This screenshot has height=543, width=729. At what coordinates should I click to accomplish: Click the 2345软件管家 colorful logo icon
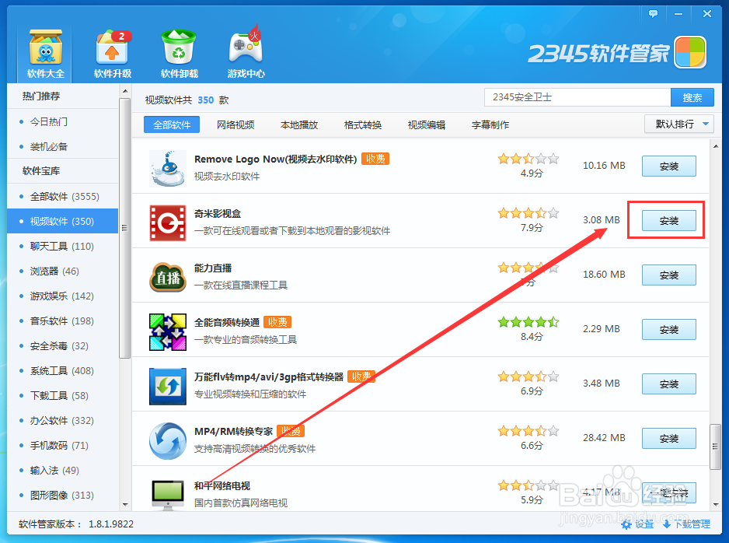690,53
